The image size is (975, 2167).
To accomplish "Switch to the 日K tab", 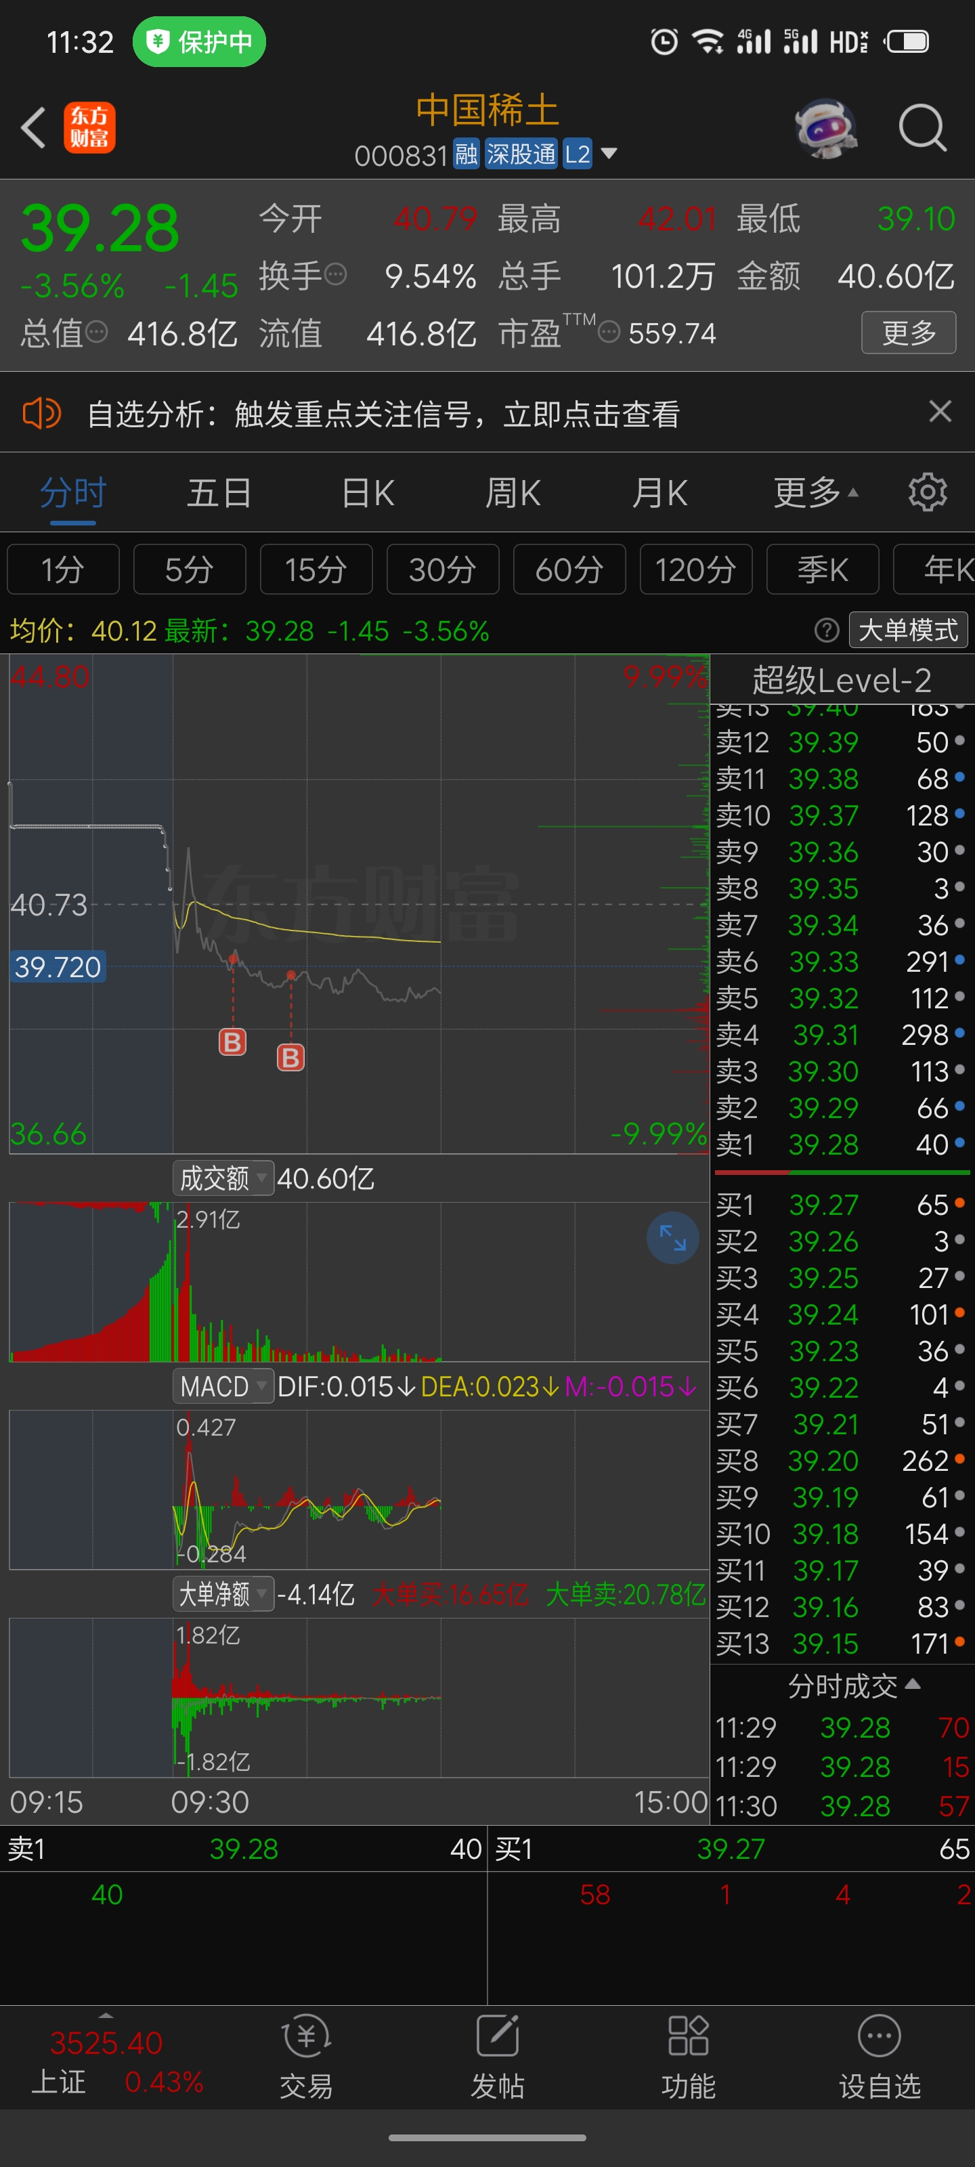I will [368, 492].
